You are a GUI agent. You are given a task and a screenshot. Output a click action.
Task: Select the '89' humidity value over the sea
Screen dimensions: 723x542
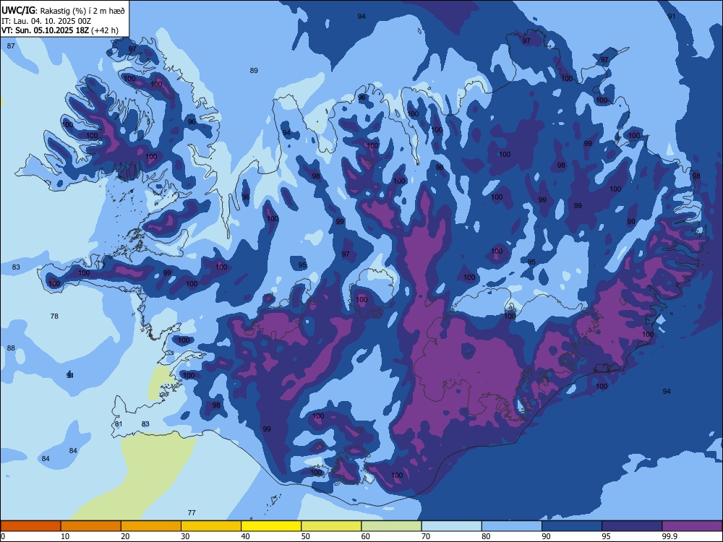pyautogui.click(x=254, y=71)
